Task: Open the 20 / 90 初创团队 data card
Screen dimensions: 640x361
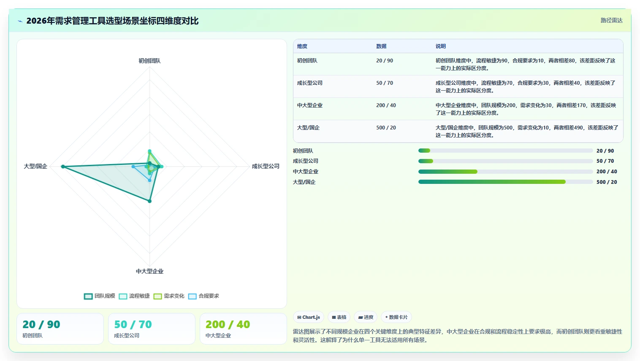Action: pos(60,329)
